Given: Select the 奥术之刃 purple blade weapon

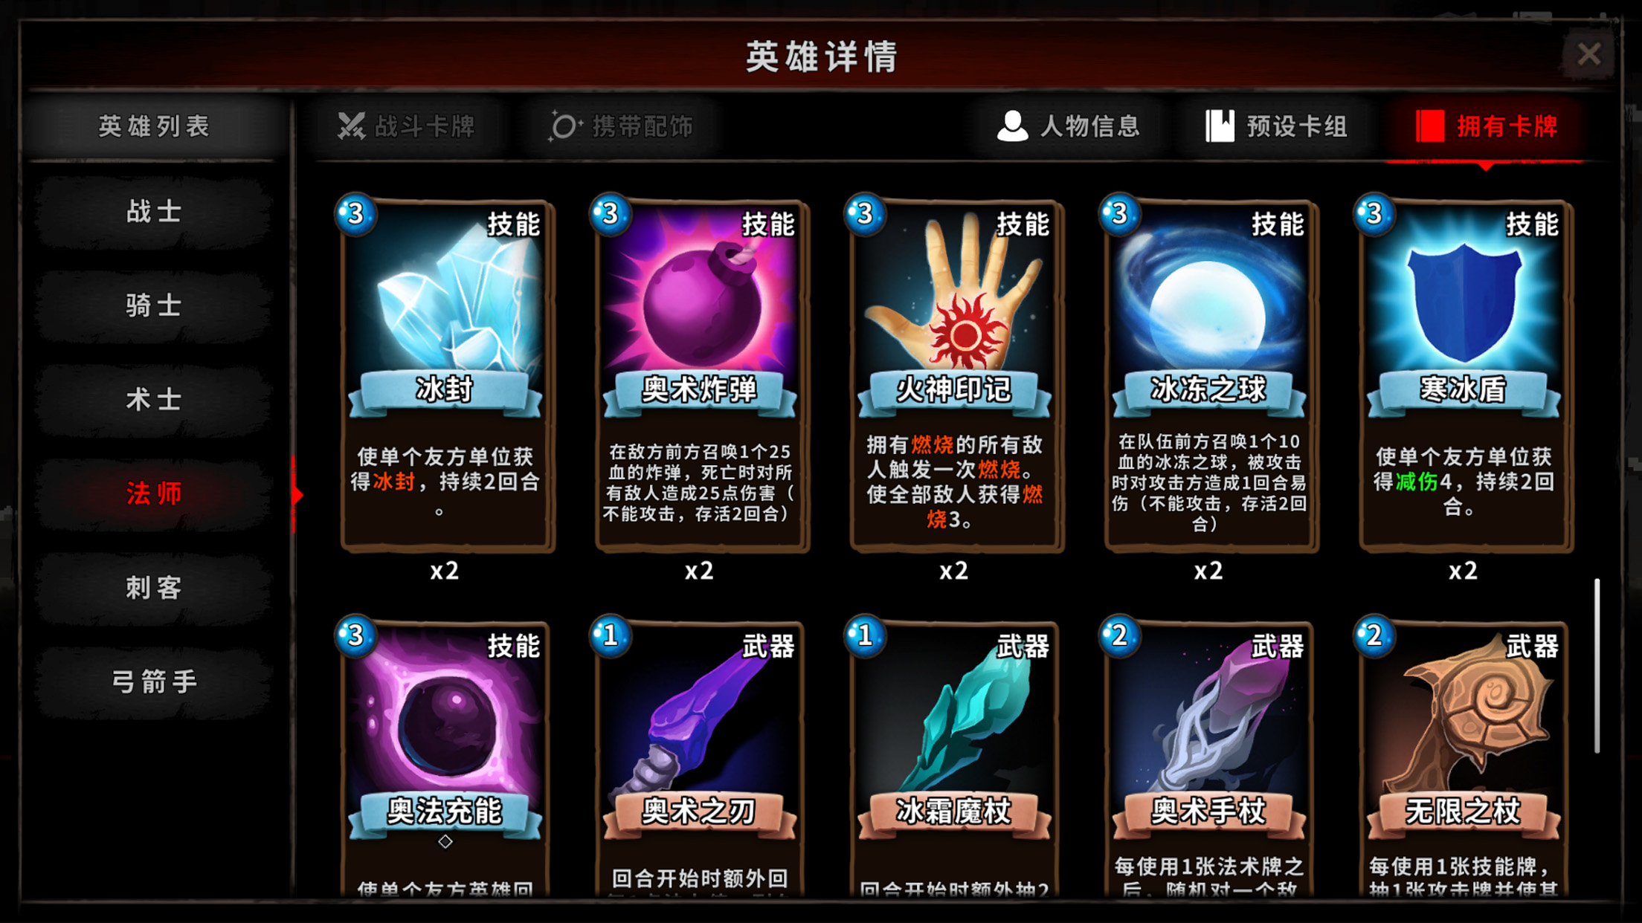Looking at the screenshot, I should [x=700, y=758].
